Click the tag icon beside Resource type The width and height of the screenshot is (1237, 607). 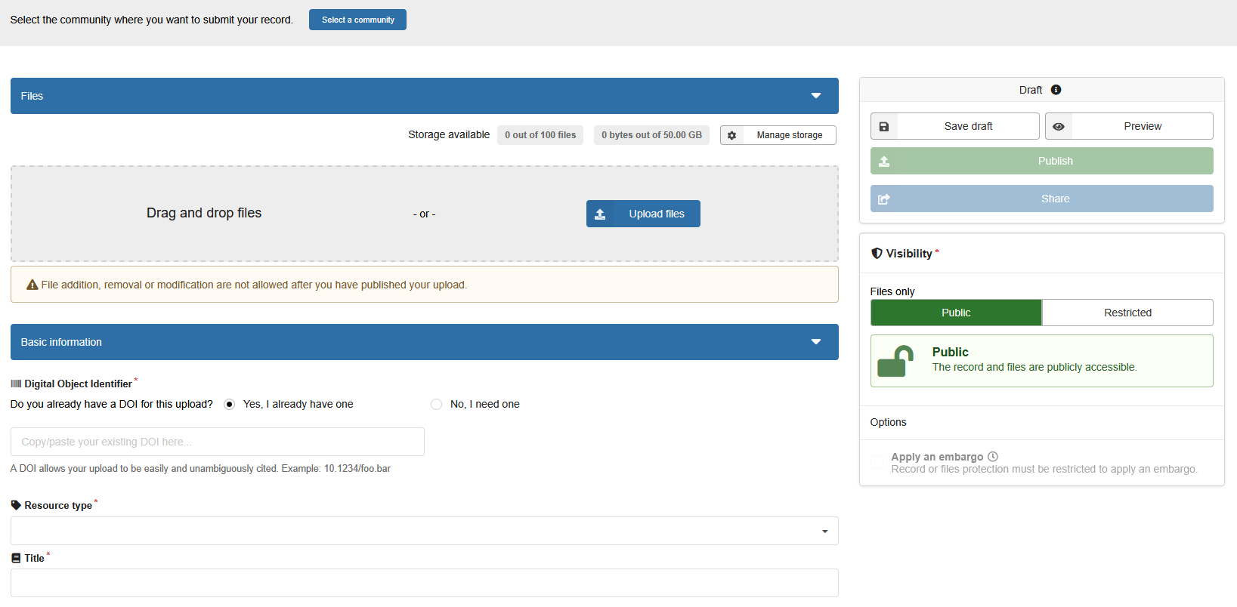pos(16,506)
